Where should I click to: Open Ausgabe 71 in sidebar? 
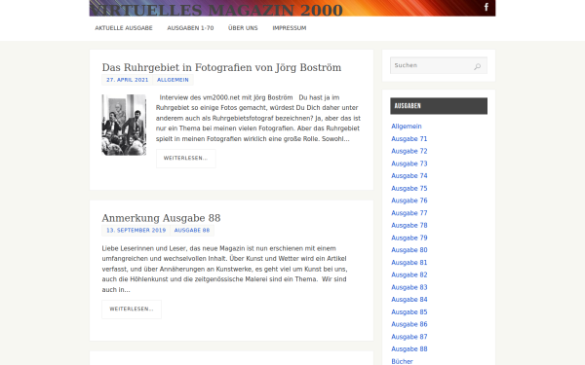(x=409, y=139)
